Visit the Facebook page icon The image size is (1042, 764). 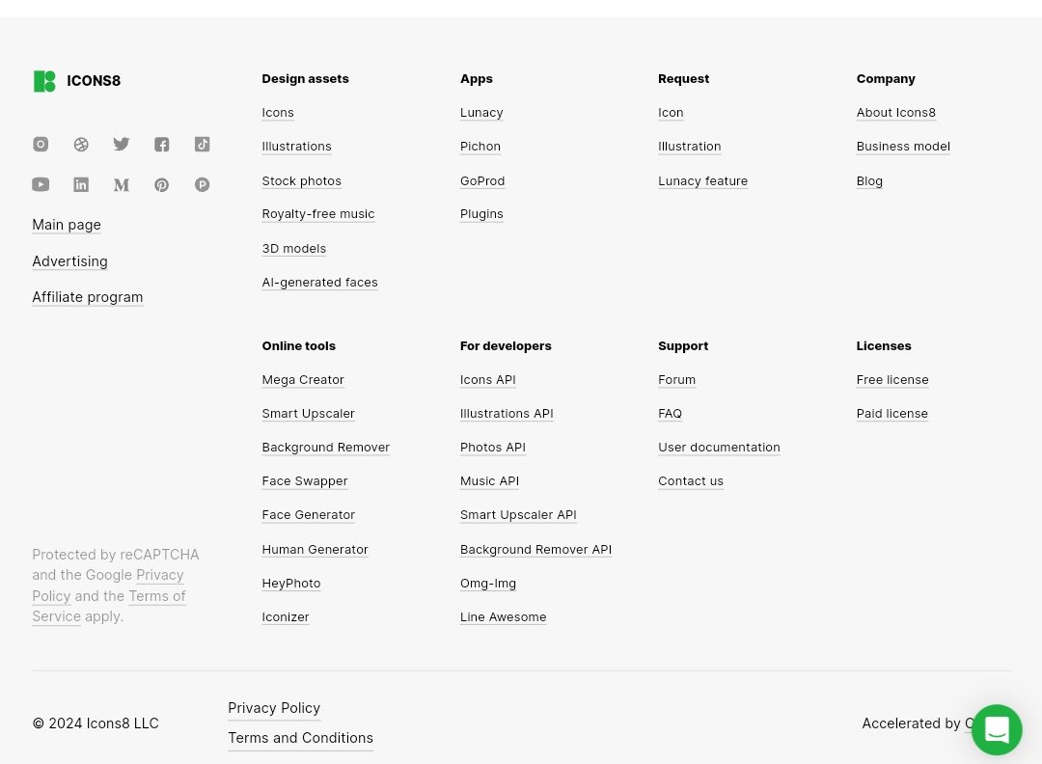point(161,144)
